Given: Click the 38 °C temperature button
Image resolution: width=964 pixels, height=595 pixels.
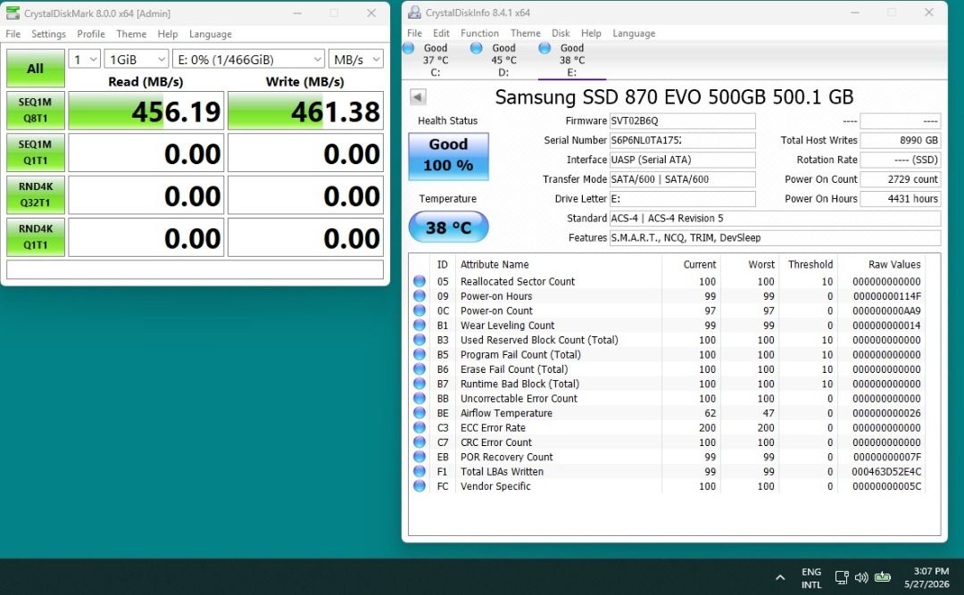Looking at the screenshot, I should click(449, 227).
